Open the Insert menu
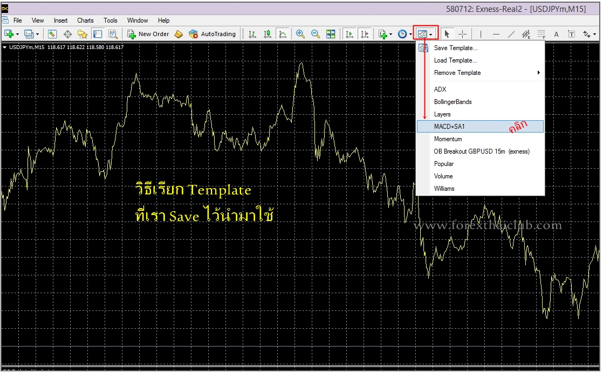 coord(61,20)
